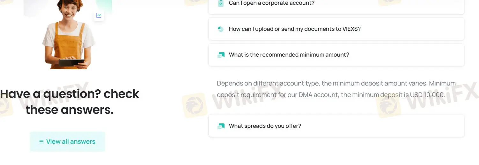This screenshot has height=165, width=479.
Task: Click the smiling woman's face in the photo
Action: tap(69, 11)
